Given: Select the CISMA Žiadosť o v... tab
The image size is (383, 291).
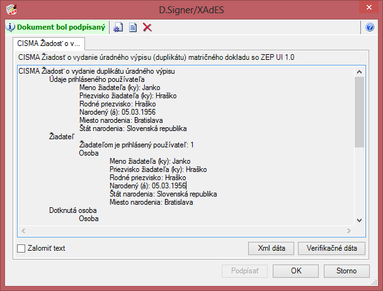Looking at the screenshot, I should point(49,43).
